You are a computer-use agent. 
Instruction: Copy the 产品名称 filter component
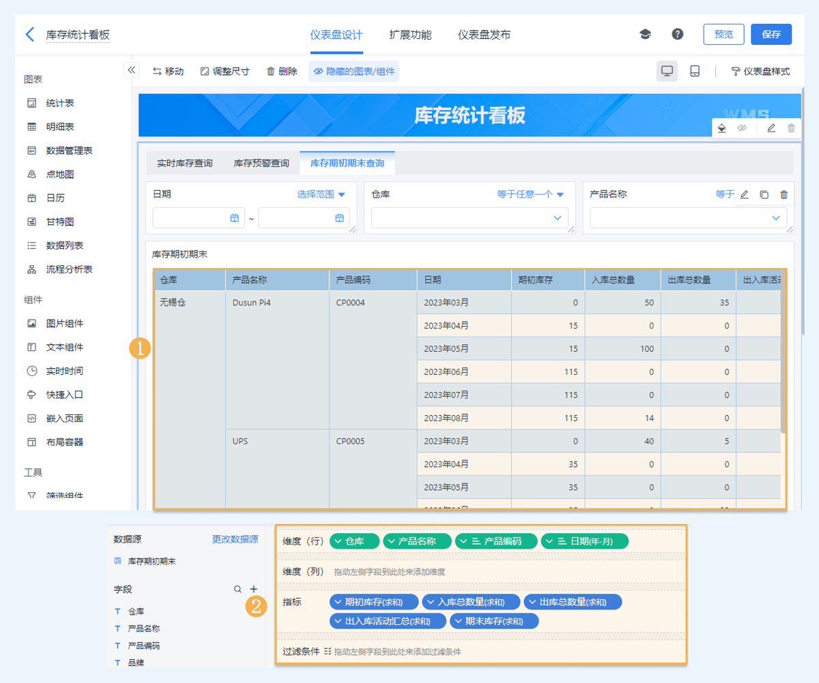pos(764,195)
